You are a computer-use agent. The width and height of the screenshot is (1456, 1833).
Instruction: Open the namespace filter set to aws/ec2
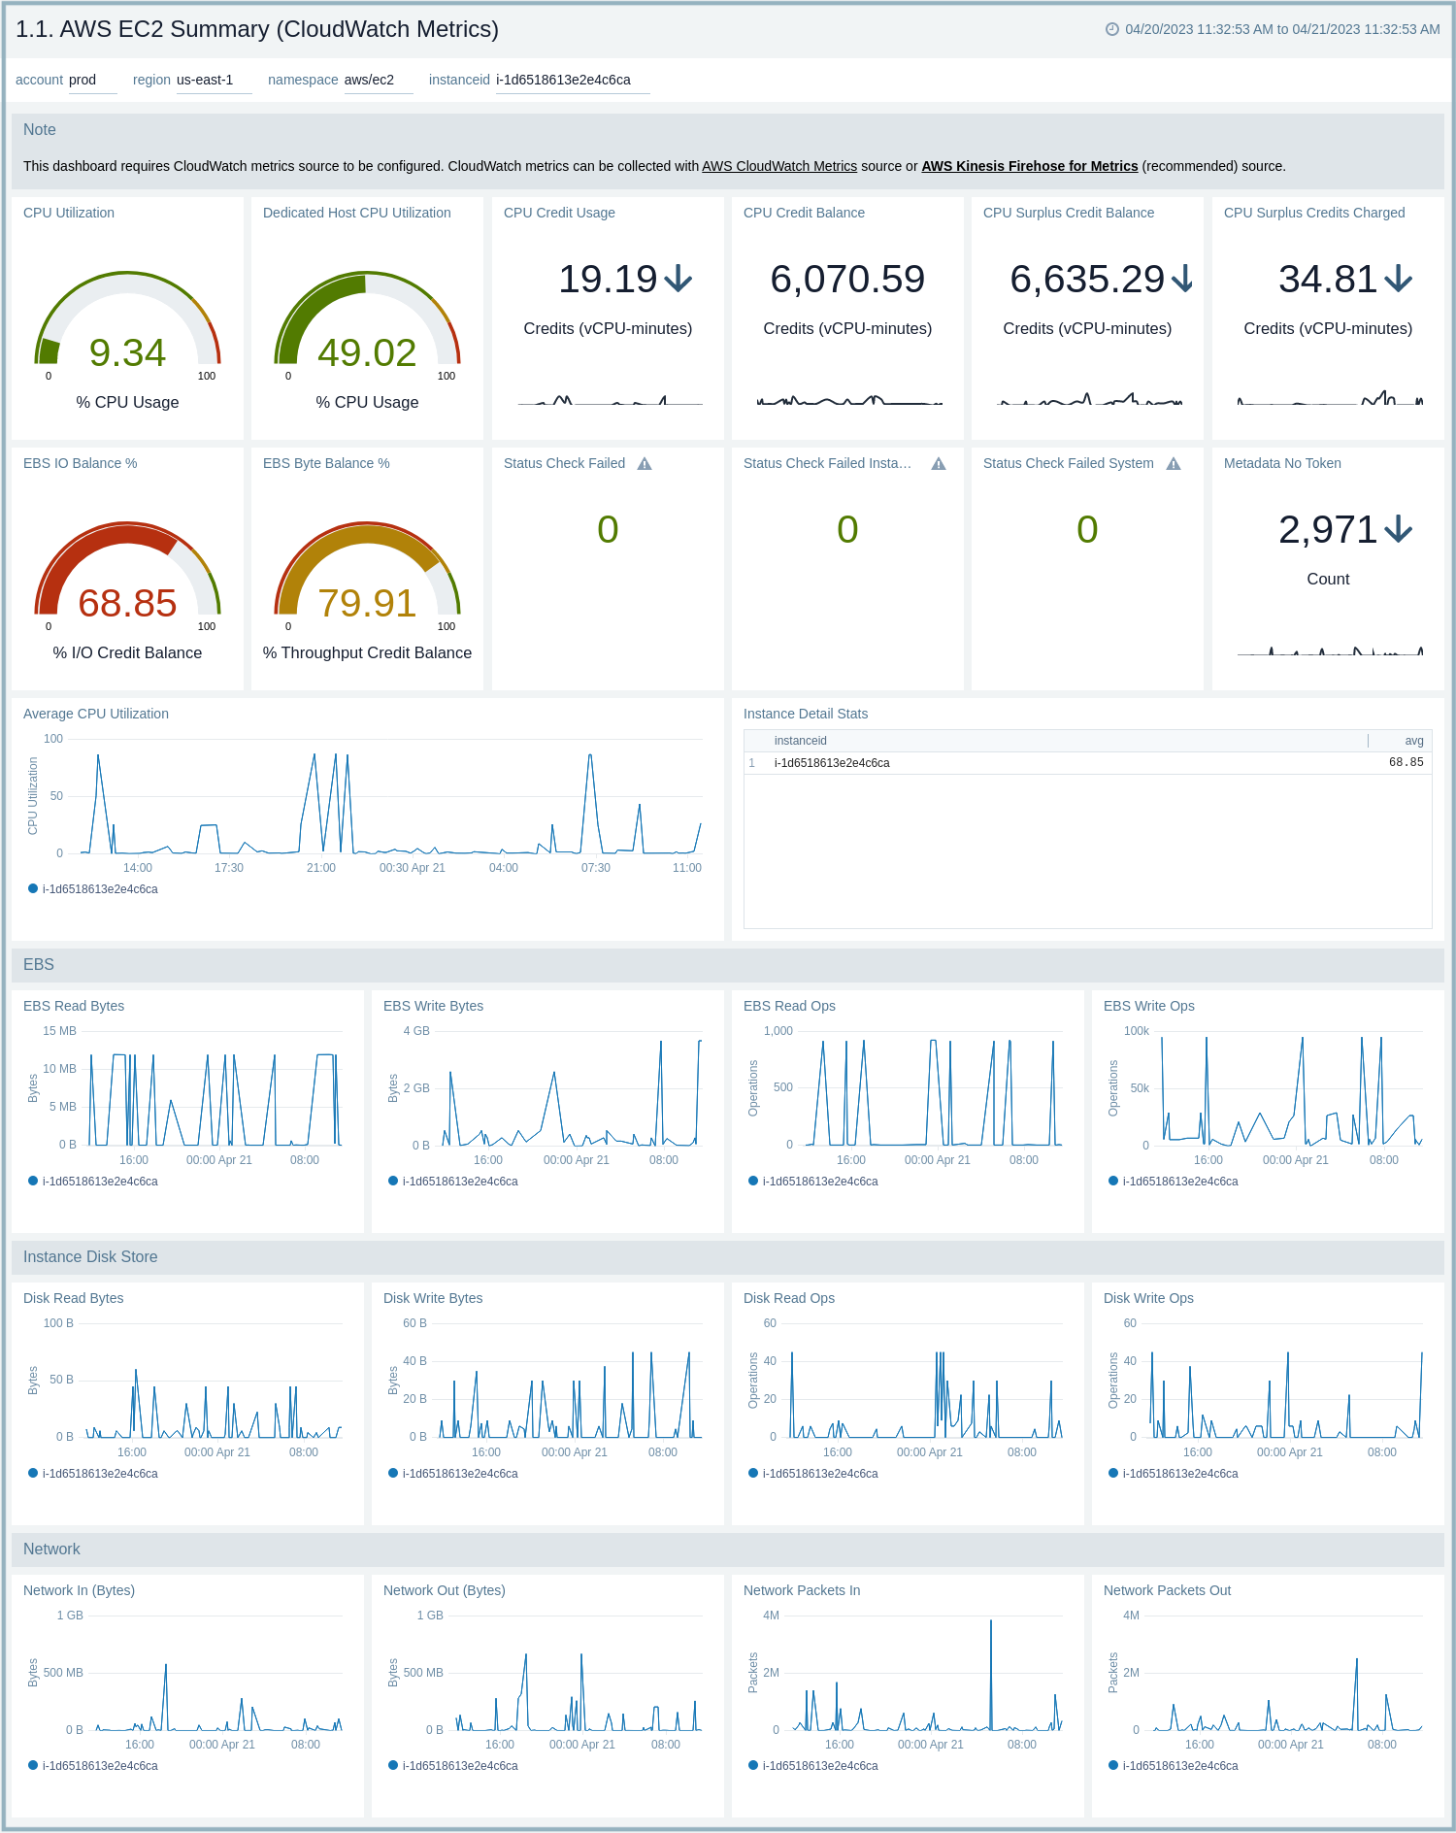[x=377, y=81]
